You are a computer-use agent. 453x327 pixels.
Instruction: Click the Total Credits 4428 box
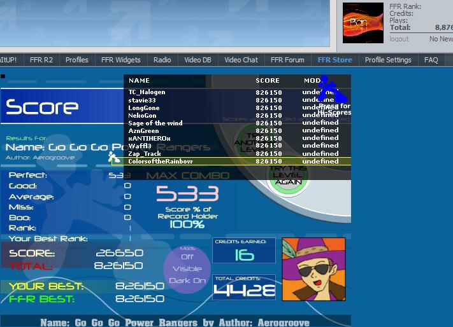click(244, 287)
